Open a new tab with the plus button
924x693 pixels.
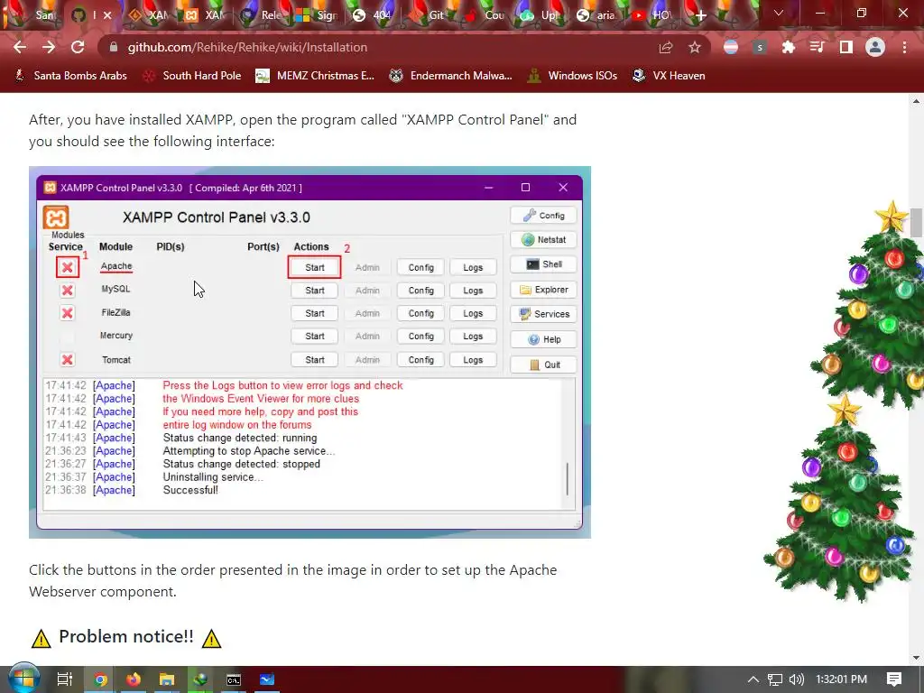pyautogui.click(x=700, y=15)
